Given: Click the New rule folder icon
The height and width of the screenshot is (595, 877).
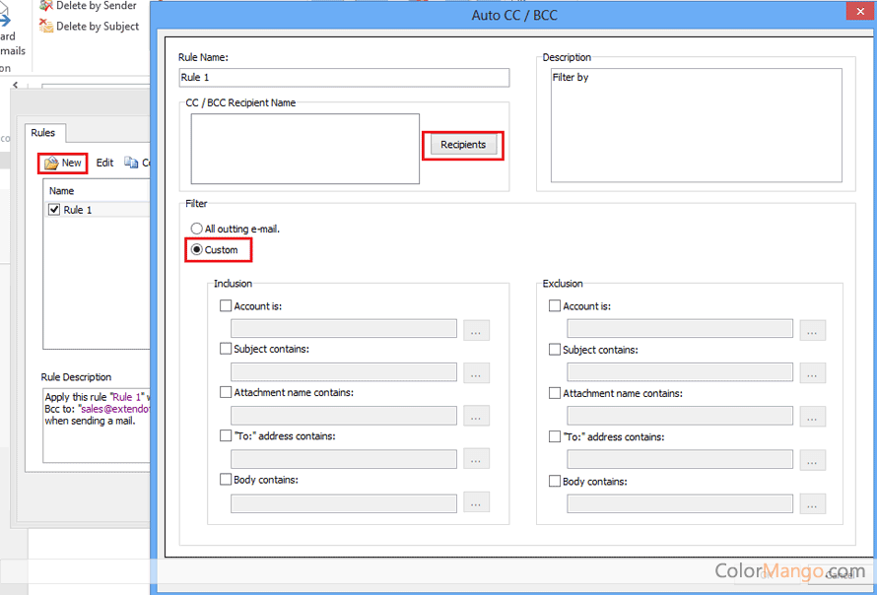Looking at the screenshot, I should click(51, 163).
